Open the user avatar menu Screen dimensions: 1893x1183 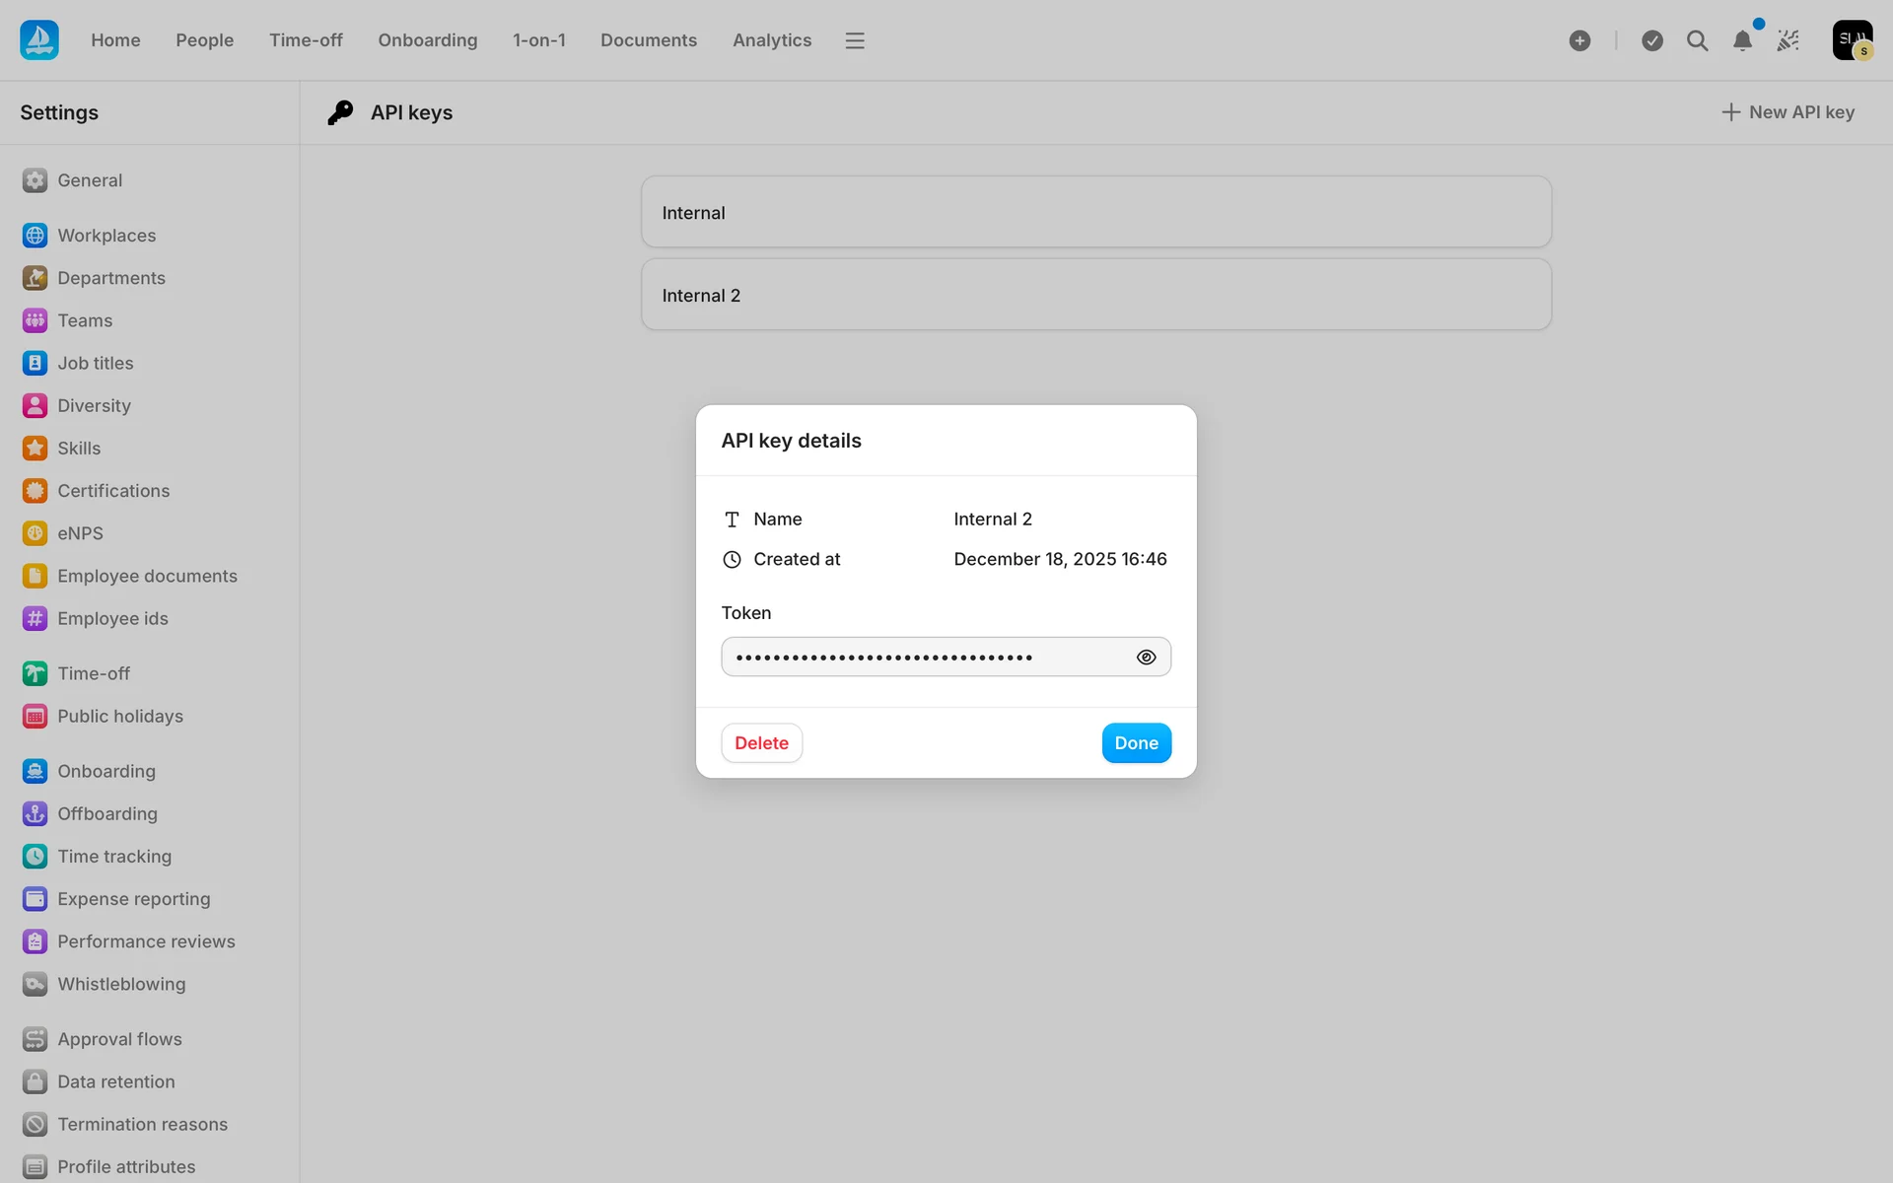pyautogui.click(x=1853, y=40)
